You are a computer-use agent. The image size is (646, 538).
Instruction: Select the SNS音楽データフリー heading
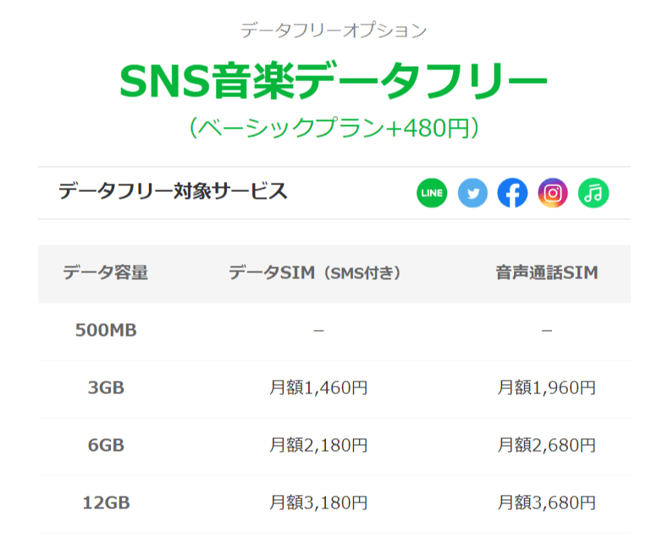[334, 80]
